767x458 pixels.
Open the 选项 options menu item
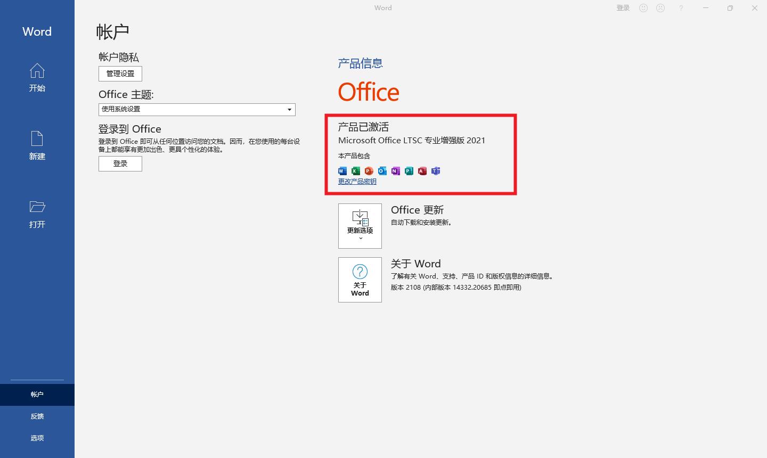point(37,438)
